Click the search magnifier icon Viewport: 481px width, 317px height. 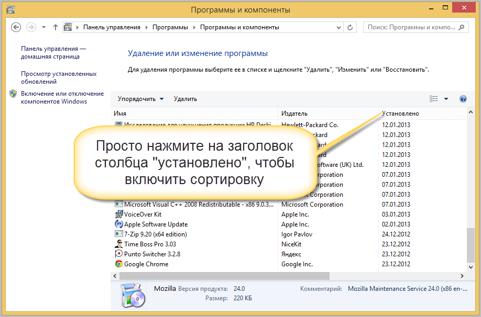click(462, 27)
